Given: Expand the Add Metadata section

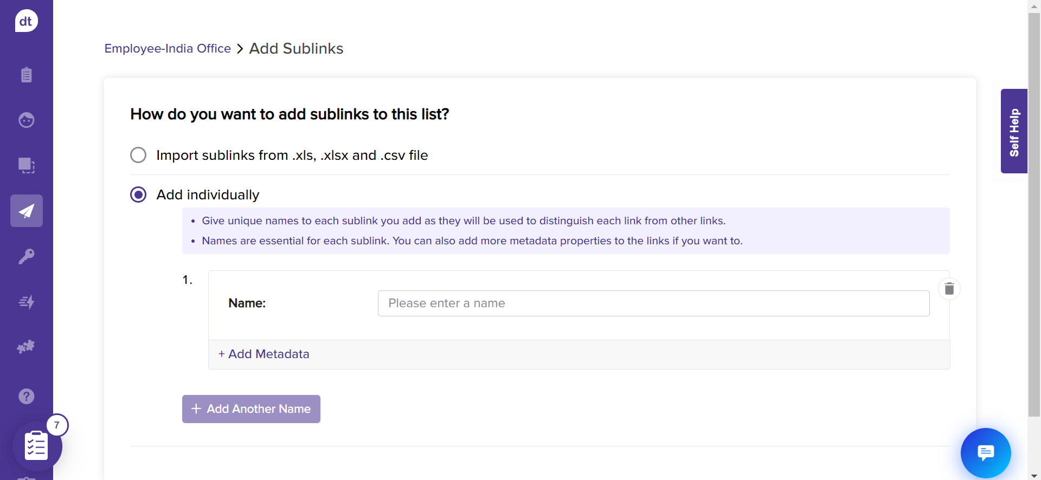Looking at the screenshot, I should tap(264, 354).
